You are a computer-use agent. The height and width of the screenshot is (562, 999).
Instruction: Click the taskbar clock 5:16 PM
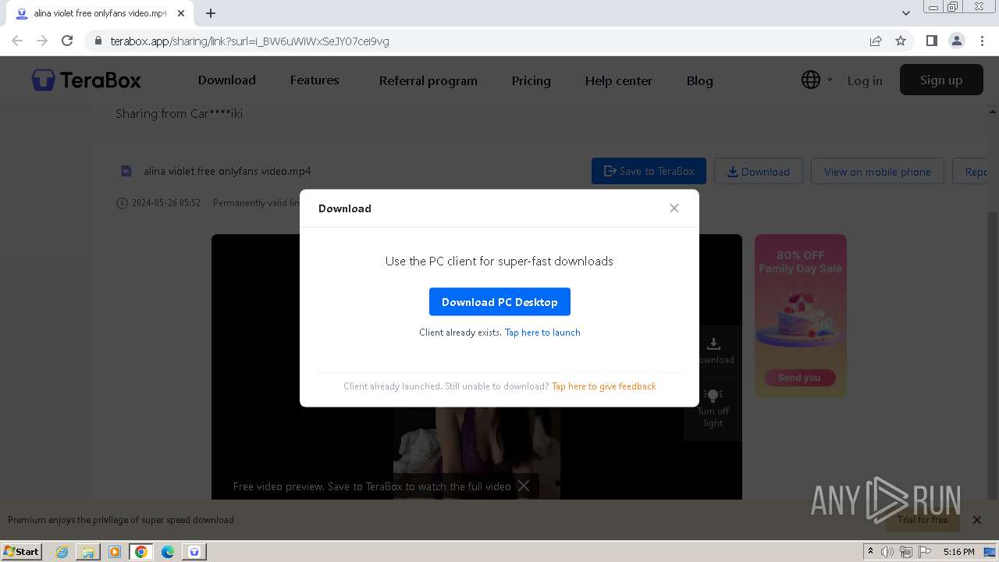click(958, 552)
